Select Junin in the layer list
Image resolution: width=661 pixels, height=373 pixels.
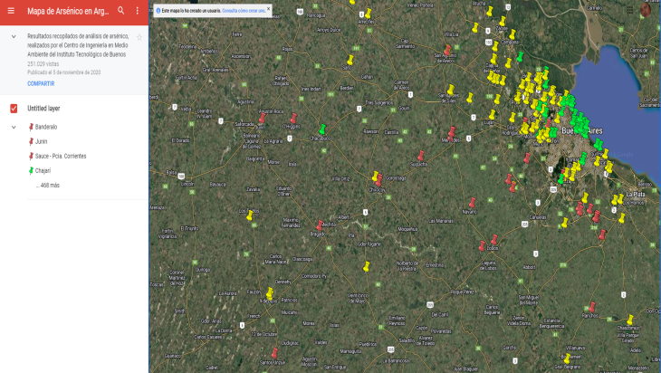(x=41, y=141)
